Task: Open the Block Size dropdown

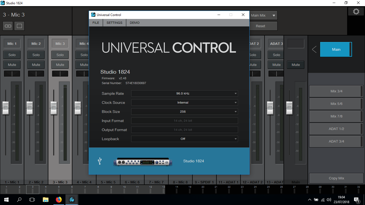Action: [x=184, y=112]
